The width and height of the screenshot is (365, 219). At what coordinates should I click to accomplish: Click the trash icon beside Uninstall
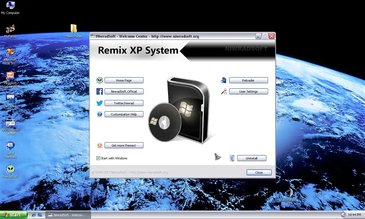232,158
